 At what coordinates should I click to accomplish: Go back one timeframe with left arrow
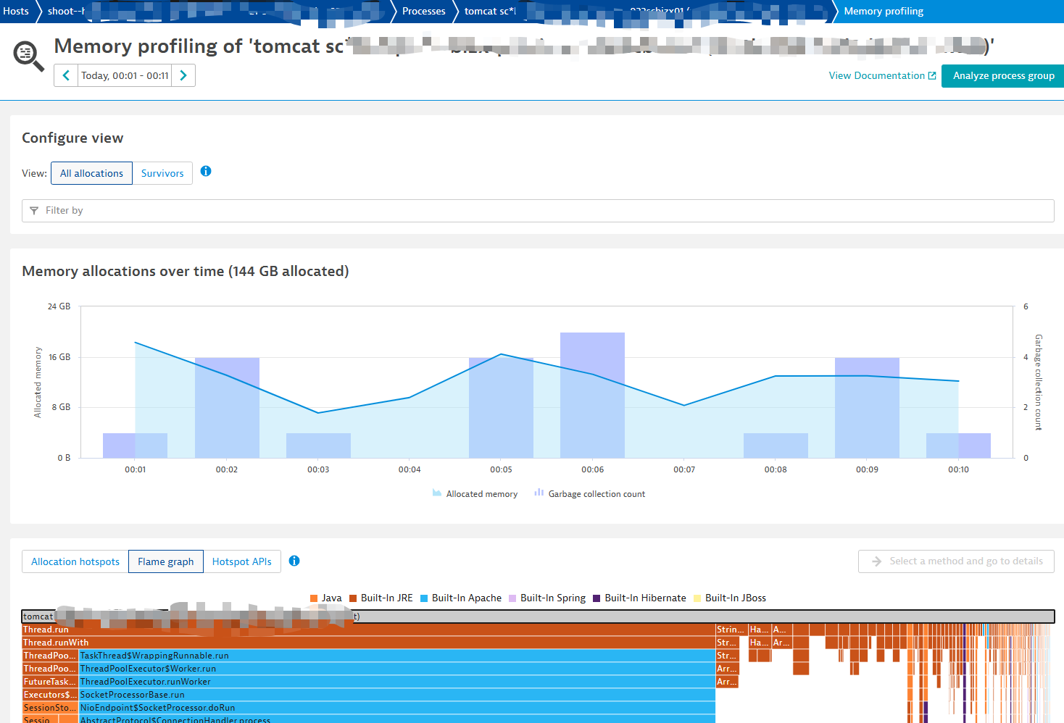pos(65,75)
